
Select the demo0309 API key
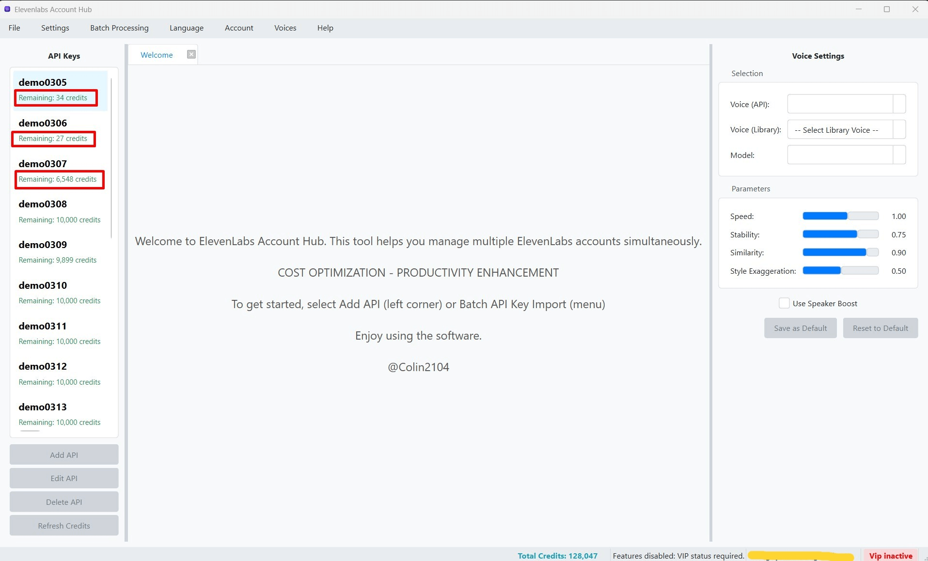coord(60,253)
